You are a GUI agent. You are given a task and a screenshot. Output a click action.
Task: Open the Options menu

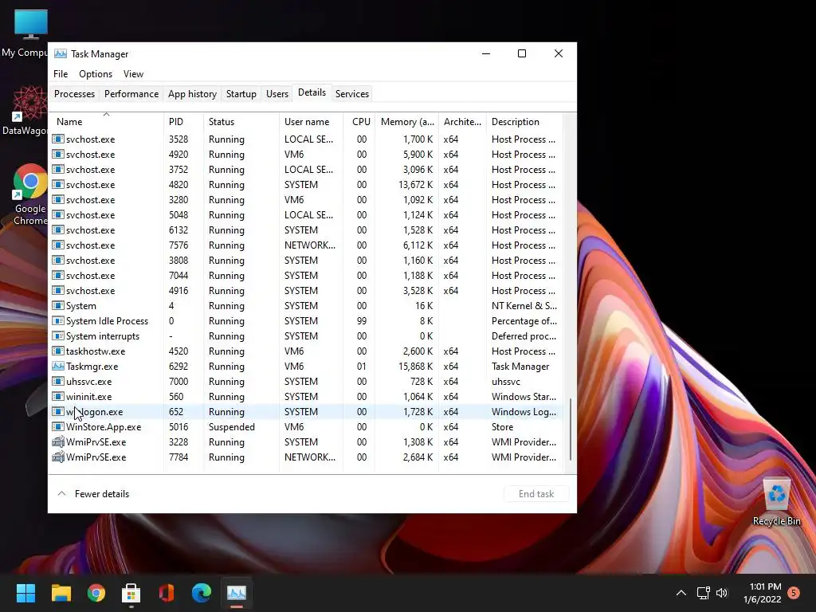click(96, 74)
